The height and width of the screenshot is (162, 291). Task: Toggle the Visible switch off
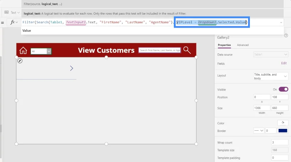tap(283, 89)
